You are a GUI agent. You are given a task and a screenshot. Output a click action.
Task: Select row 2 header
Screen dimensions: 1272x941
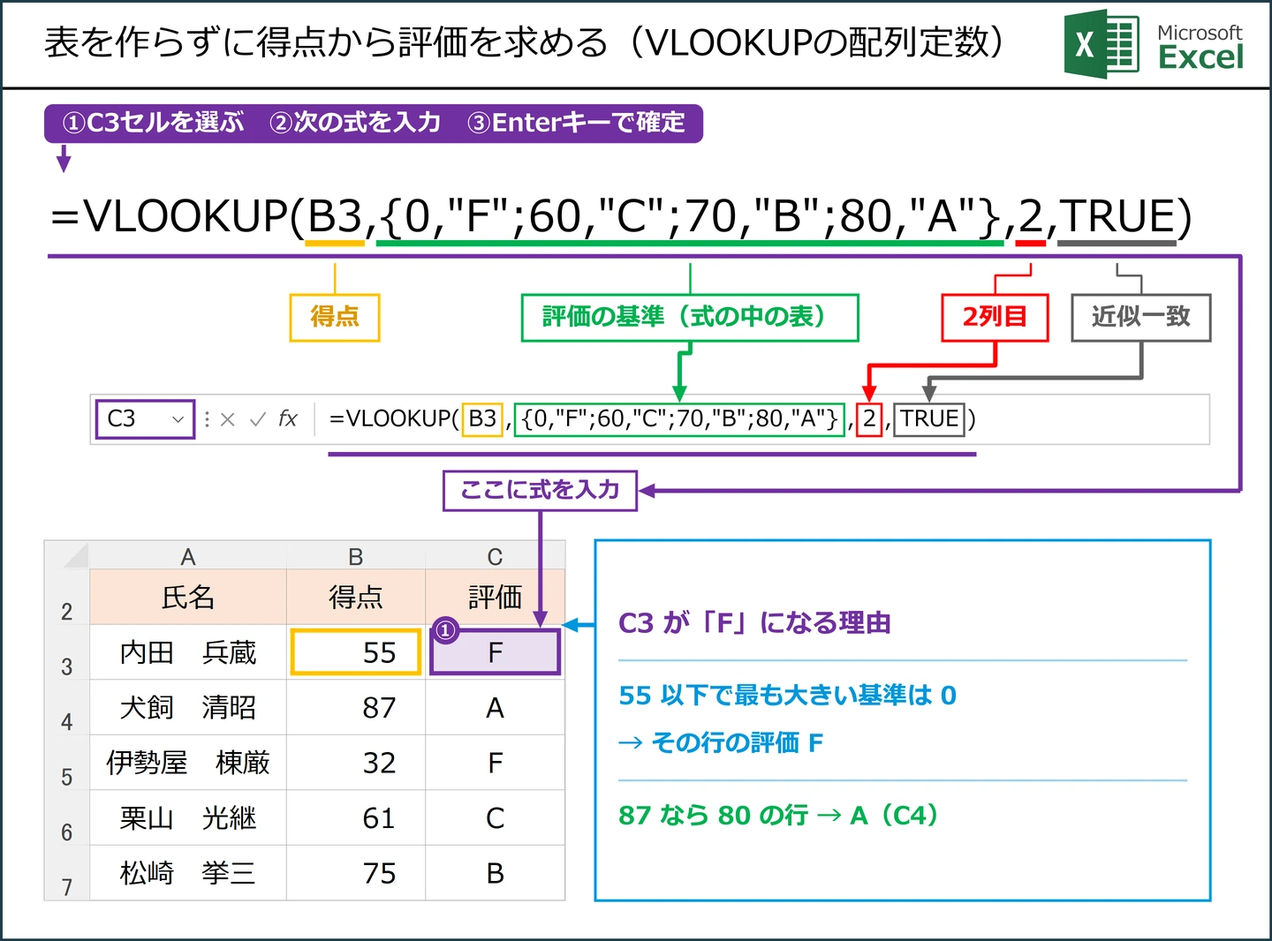click(66, 598)
